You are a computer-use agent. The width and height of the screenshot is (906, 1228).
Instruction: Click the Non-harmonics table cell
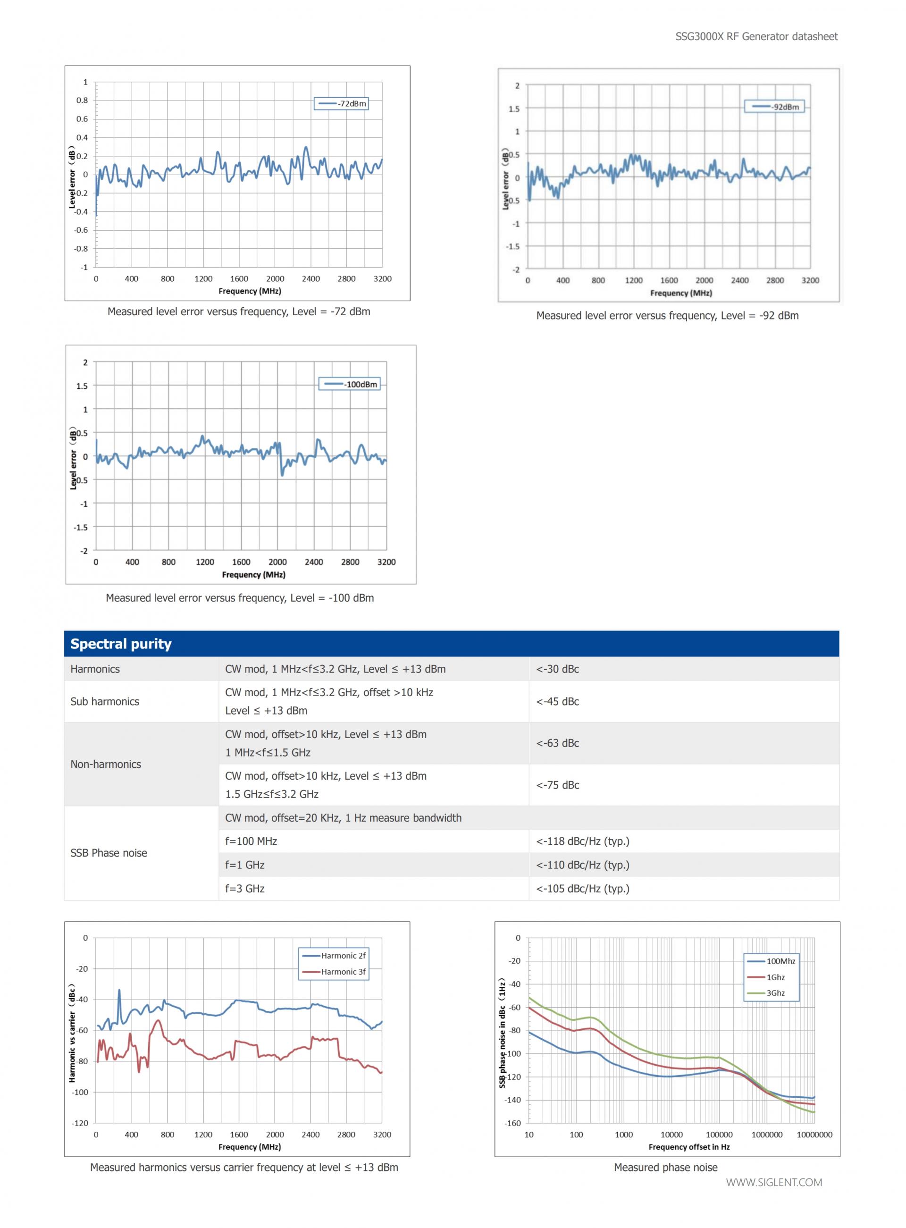[x=106, y=764]
